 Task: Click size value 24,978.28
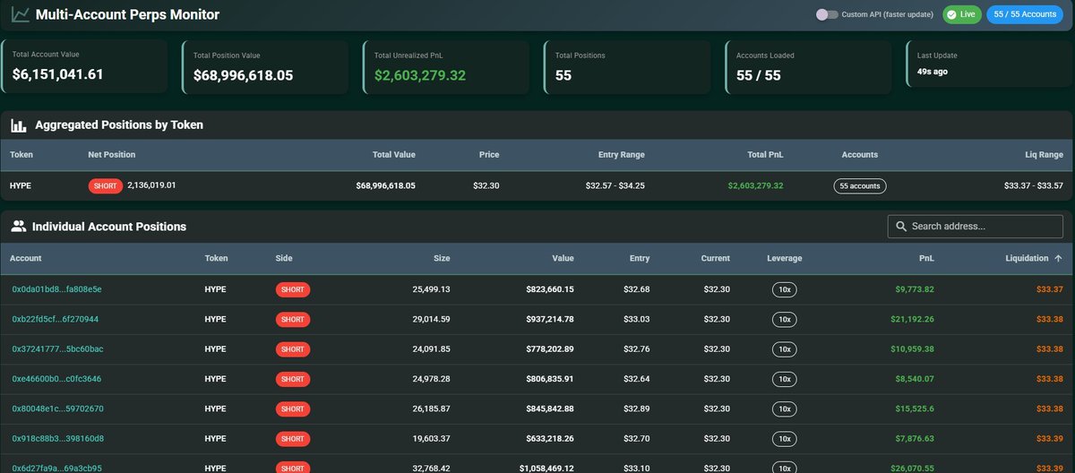pos(431,379)
